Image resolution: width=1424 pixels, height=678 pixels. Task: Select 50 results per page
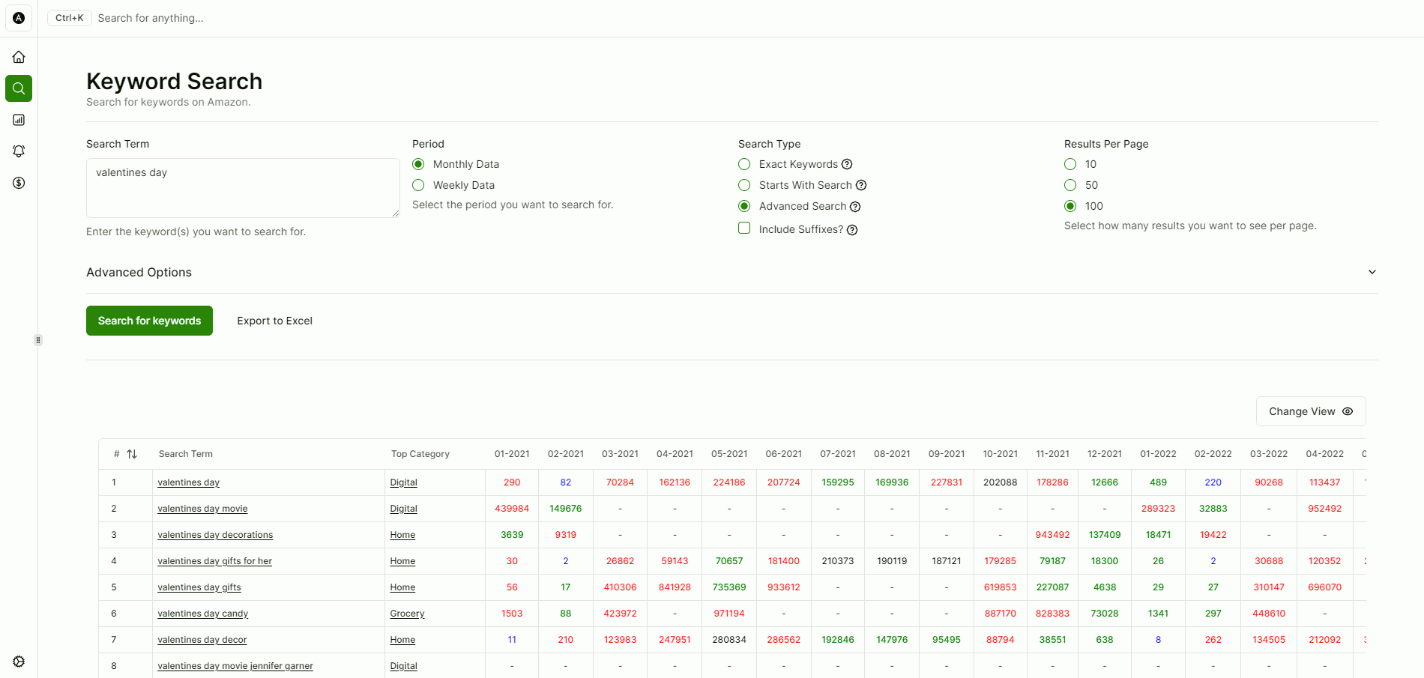click(1070, 185)
